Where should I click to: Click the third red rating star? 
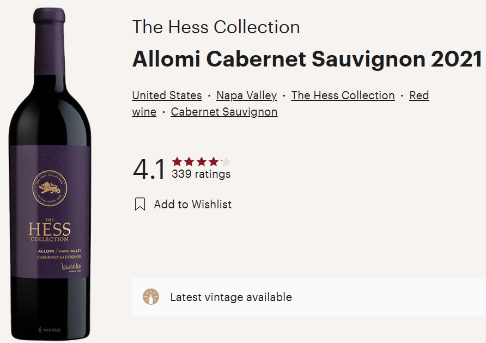(x=201, y=161)
